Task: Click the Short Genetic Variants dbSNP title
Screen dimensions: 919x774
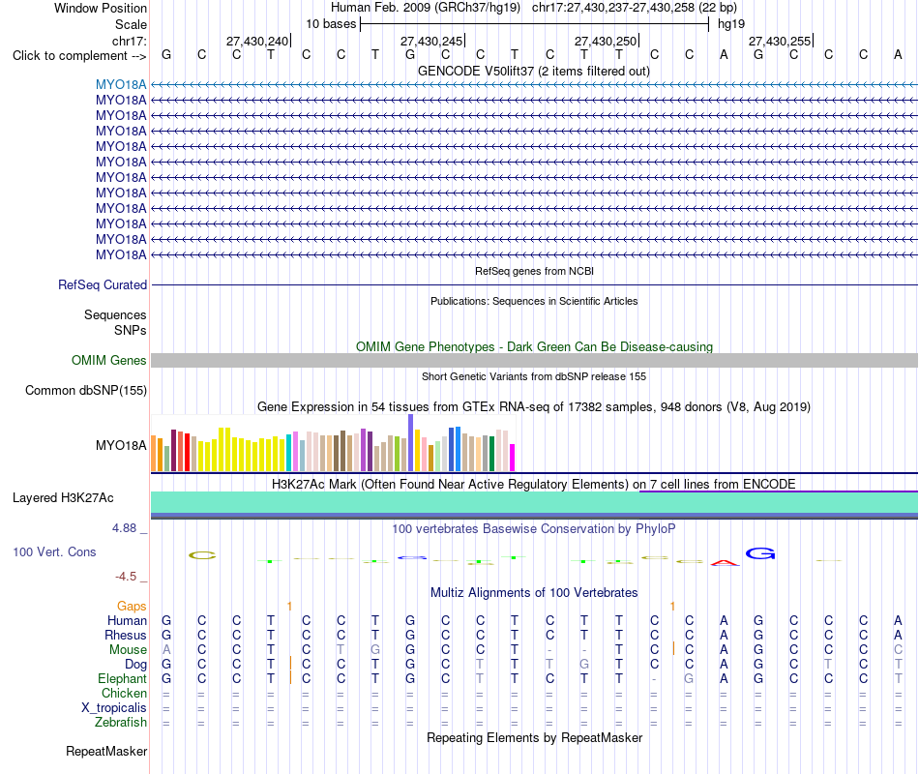Action: pyautogui.click(x=534, y=376)
